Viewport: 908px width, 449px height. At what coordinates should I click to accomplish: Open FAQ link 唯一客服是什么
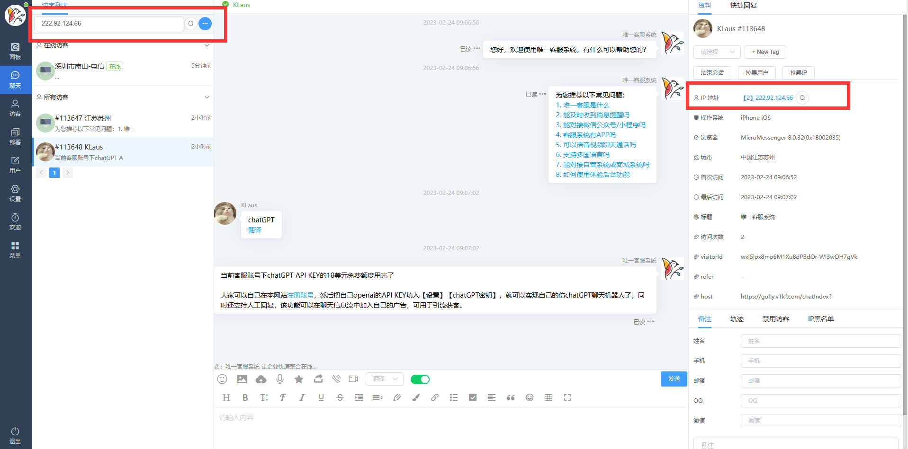pos(583,105)
